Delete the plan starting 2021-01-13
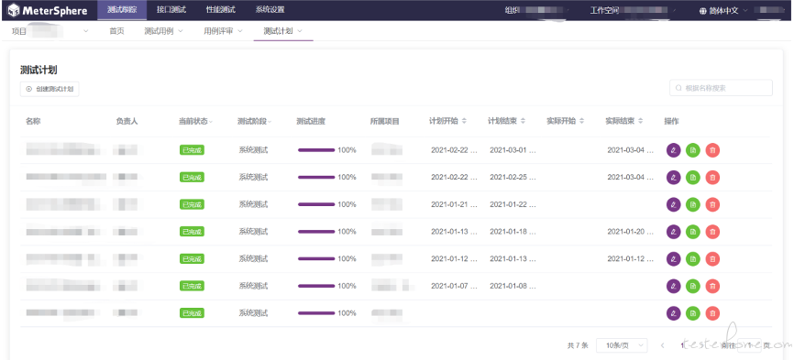Image resolution: width=794 pixels, height=360 pixels. tap(712, 232)
